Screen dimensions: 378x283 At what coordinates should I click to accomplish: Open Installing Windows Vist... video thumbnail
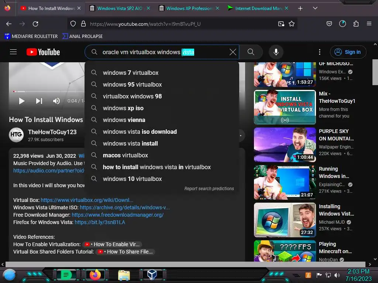pyautogui.click(x=285, y=220)
